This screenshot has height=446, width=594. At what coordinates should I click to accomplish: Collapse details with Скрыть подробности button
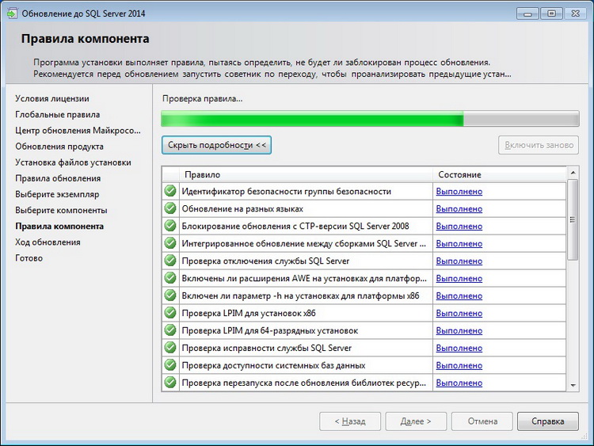click(x=216, y=145)
